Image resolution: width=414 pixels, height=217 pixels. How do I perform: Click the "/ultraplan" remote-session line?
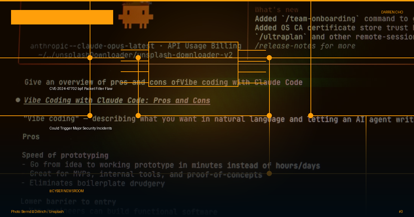pyautogui.click(x=334, y=37)
